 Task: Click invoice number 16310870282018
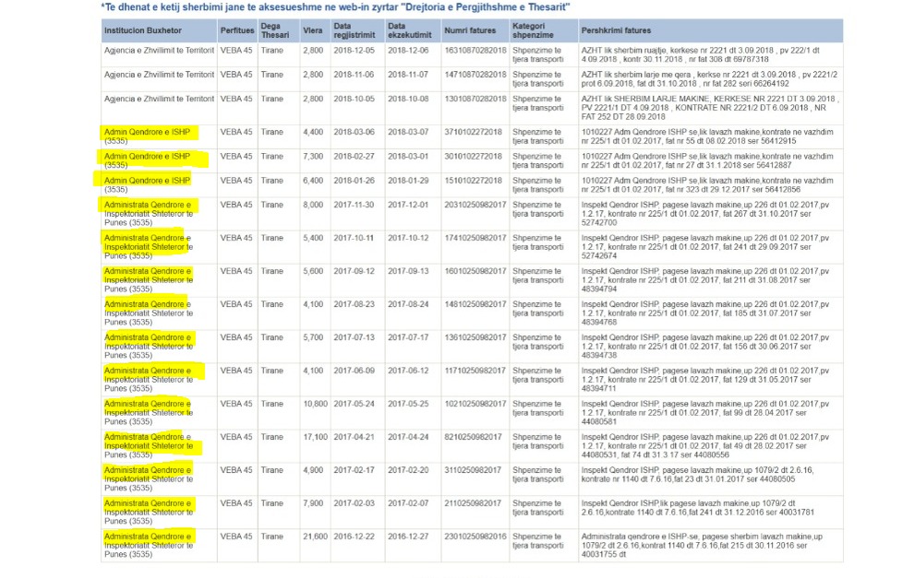pos(475,50)
